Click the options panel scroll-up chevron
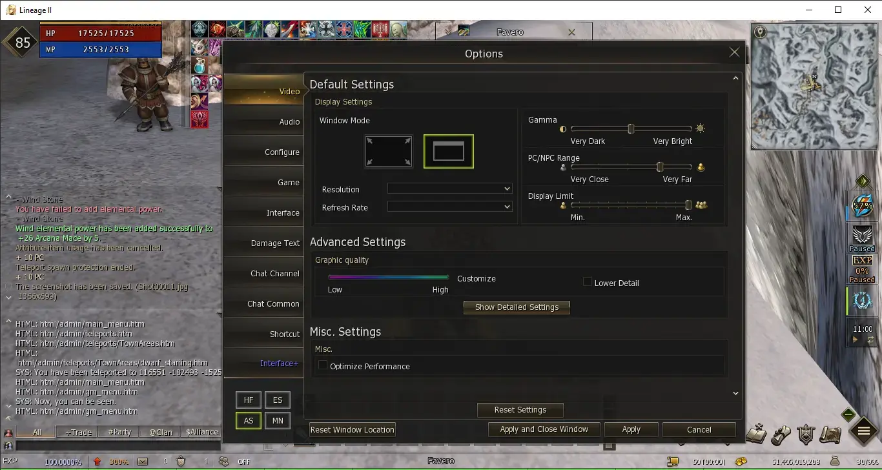The height and width of the screenshot is (470, 882). point(735,78)
